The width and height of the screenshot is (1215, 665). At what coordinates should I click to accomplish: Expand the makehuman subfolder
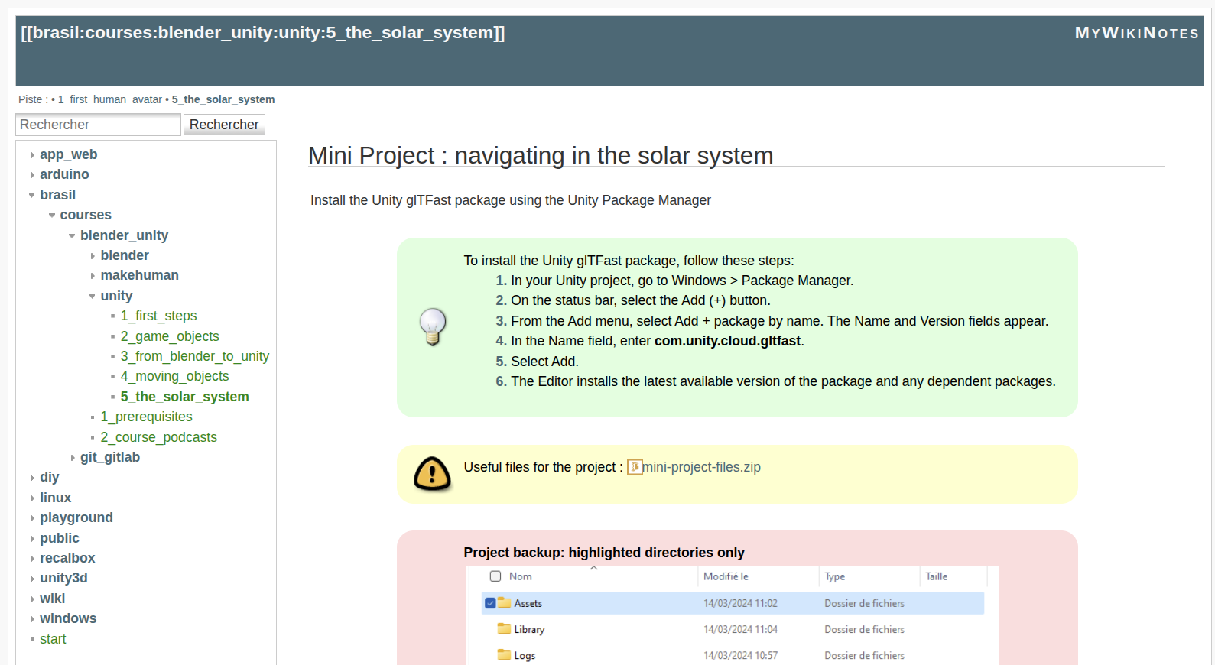[139, 275]
